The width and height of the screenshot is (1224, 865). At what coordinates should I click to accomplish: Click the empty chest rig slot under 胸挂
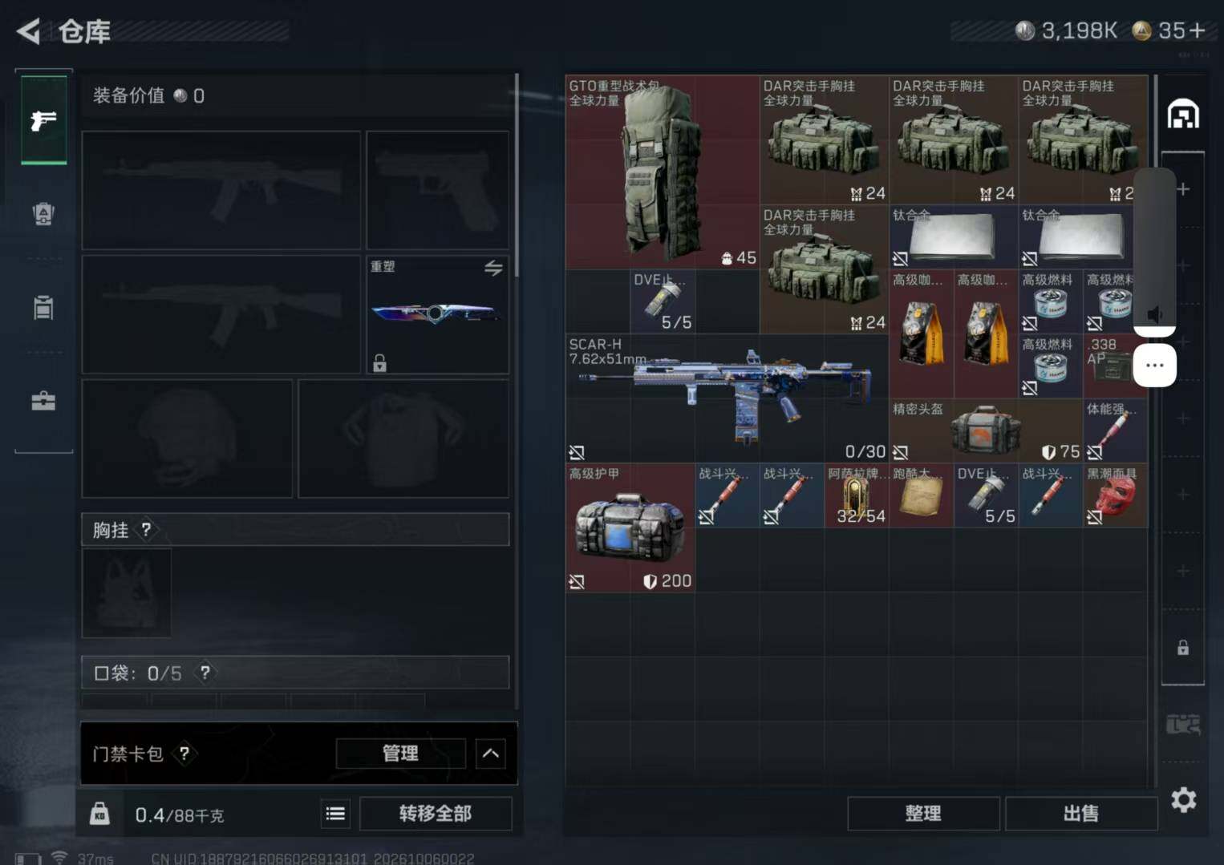tap(127, 593)
